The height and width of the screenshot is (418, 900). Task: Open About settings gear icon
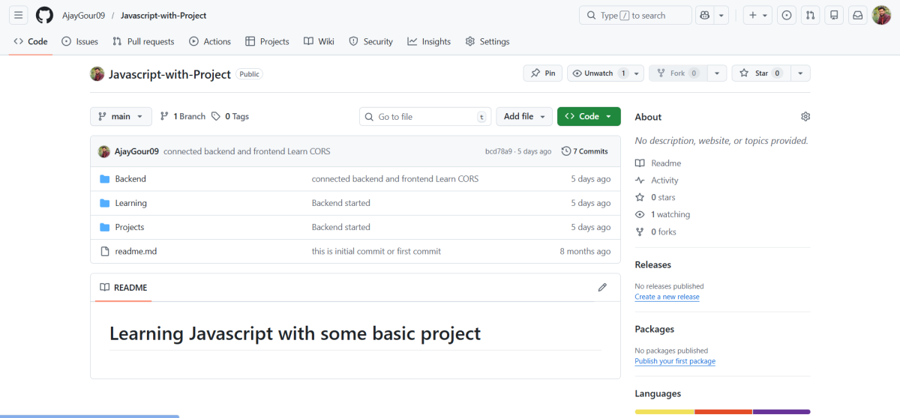[805, 117]
